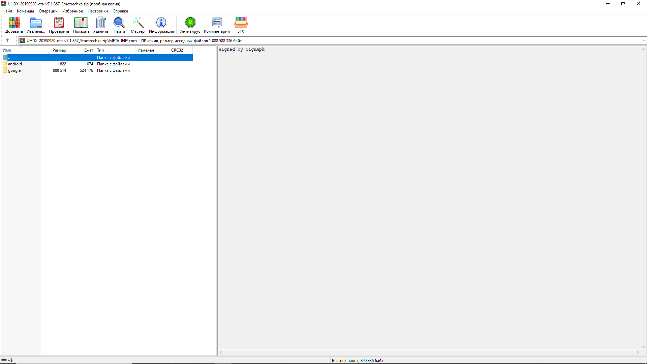This screenshot has width=647, height=364.
Task: Click the key icon in status bar
Action: click(x=10, y=360)
